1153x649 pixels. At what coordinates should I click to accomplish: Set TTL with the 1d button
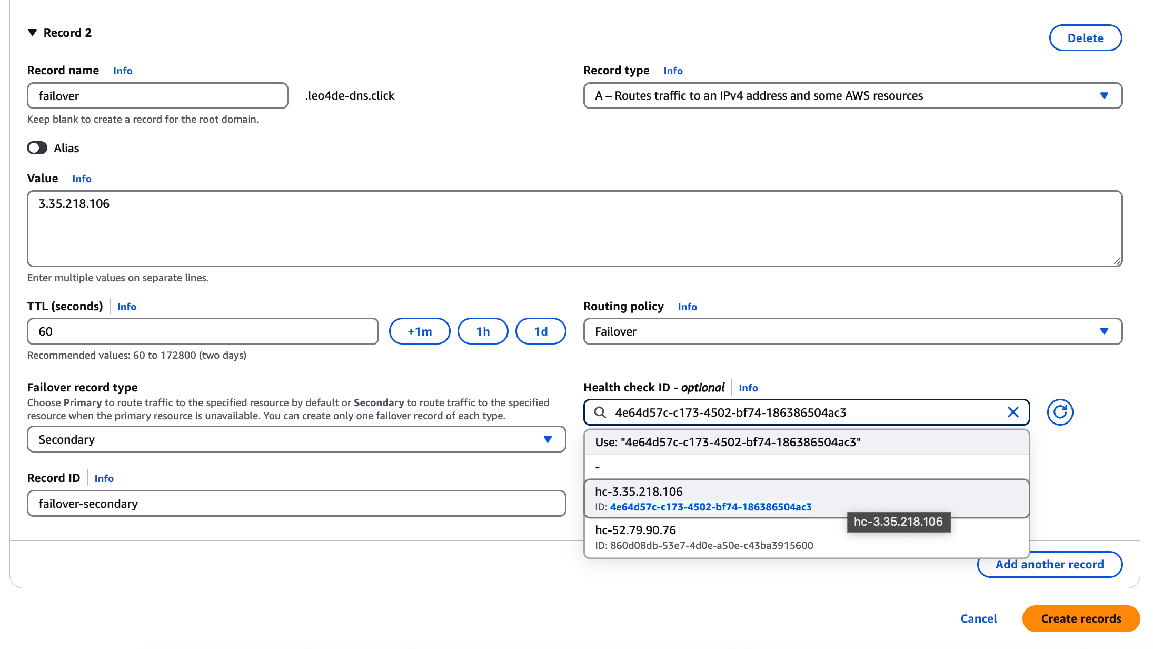point(541,331)
